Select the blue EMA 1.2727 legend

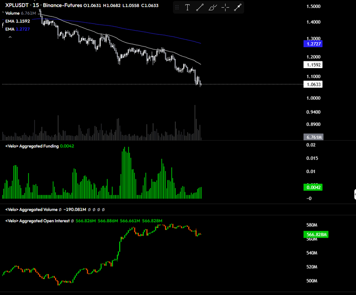click(x=17, y=28)
